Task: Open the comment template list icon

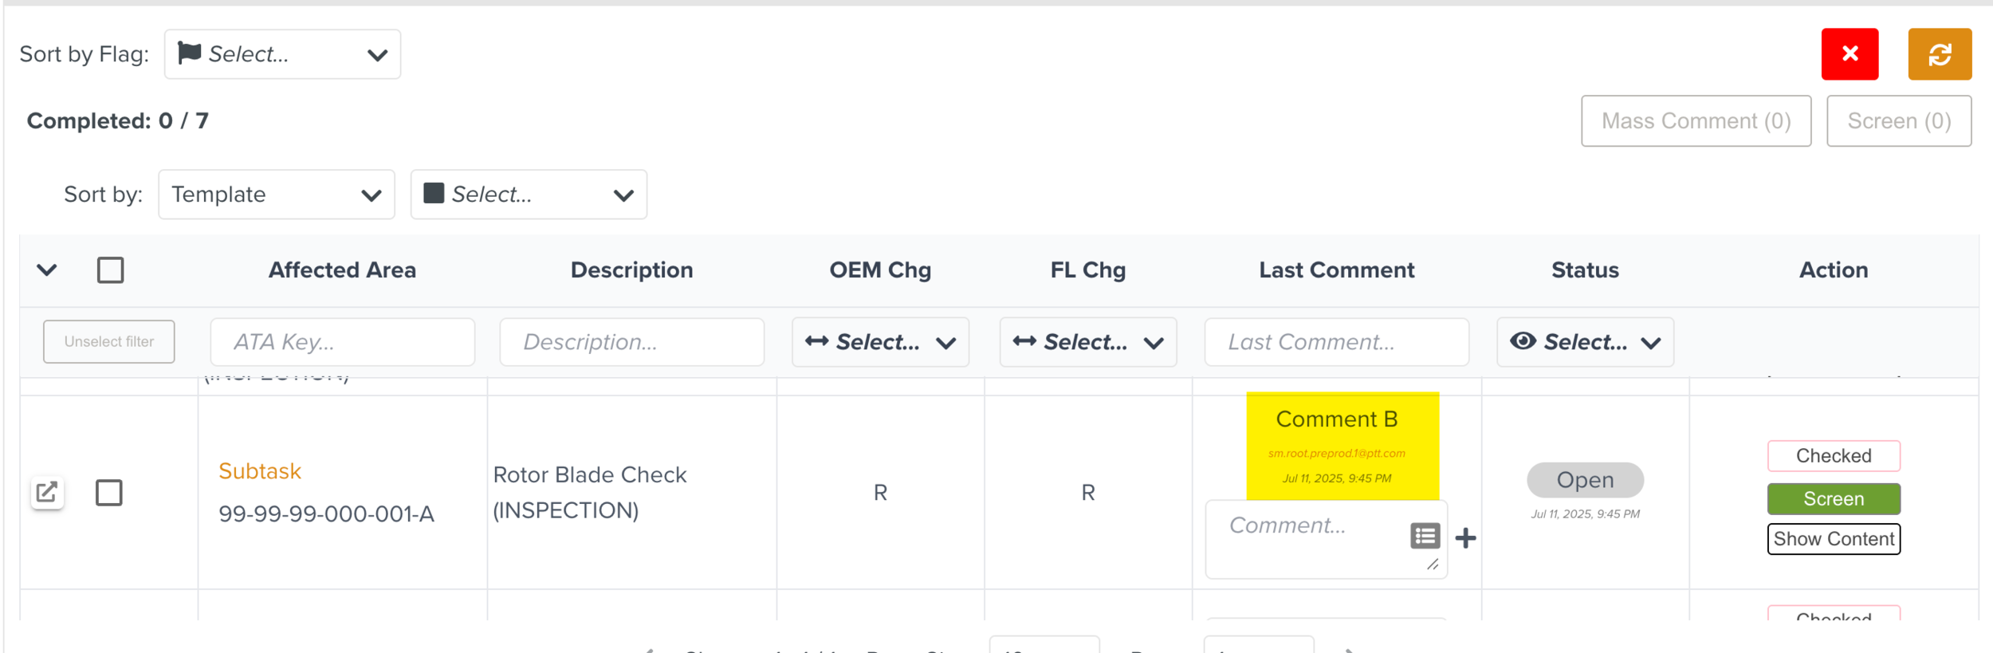Action: point(1425,536)
